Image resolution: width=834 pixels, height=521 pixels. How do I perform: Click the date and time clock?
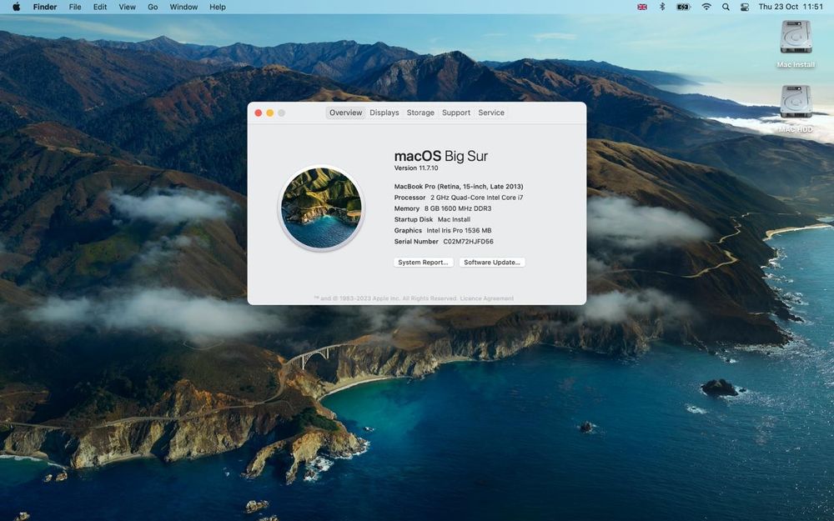tap(791, 7)
